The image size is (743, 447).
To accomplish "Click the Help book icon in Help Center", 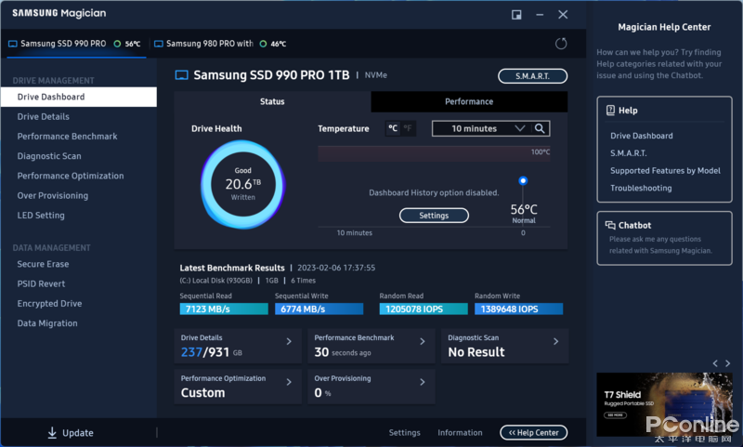I will tap(611, 110).
